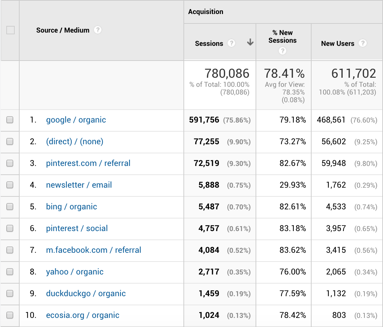Select sessions value 4,757
Viewport: 383px width, 327px height.
(x=209, y=229)
